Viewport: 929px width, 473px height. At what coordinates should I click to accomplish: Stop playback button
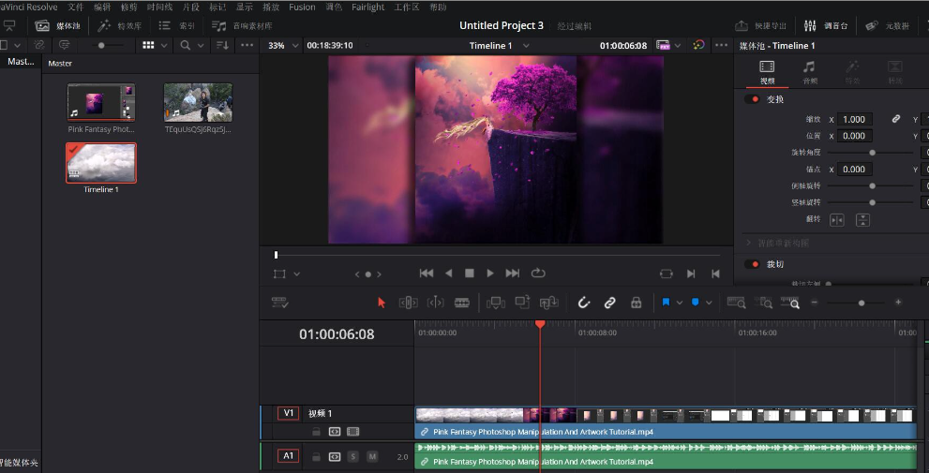(470, 273)
